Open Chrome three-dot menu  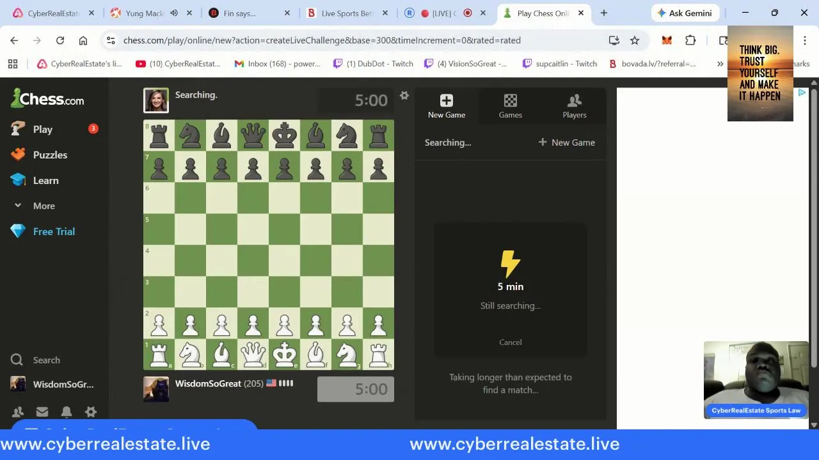[805, 40]
